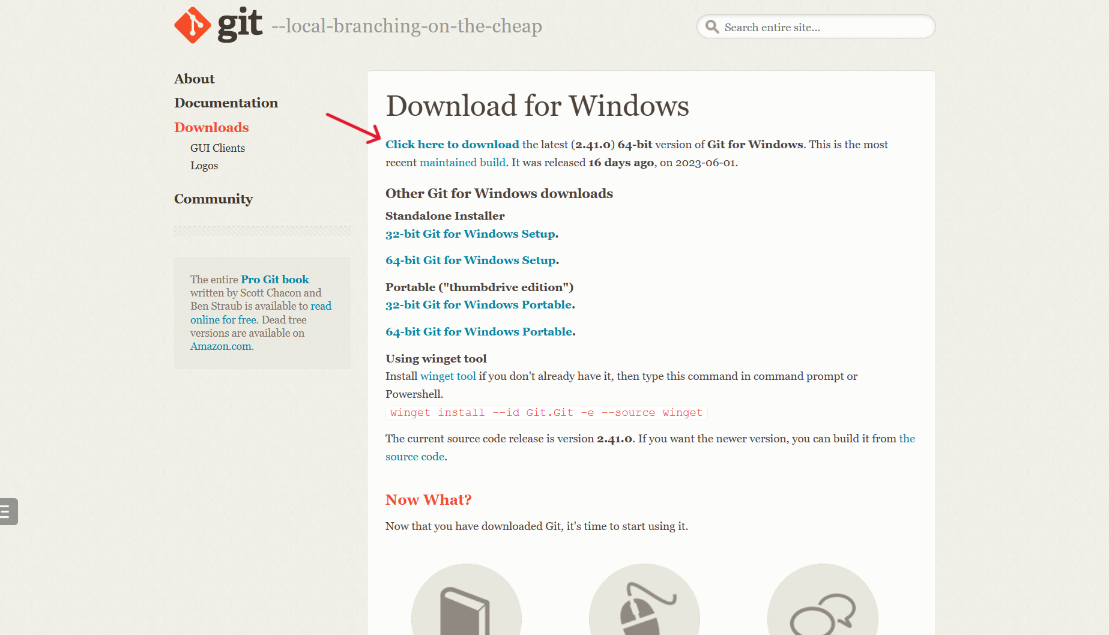Go to the About section
The width and height of the screenshot is (1109, 635).
(194, 79)
